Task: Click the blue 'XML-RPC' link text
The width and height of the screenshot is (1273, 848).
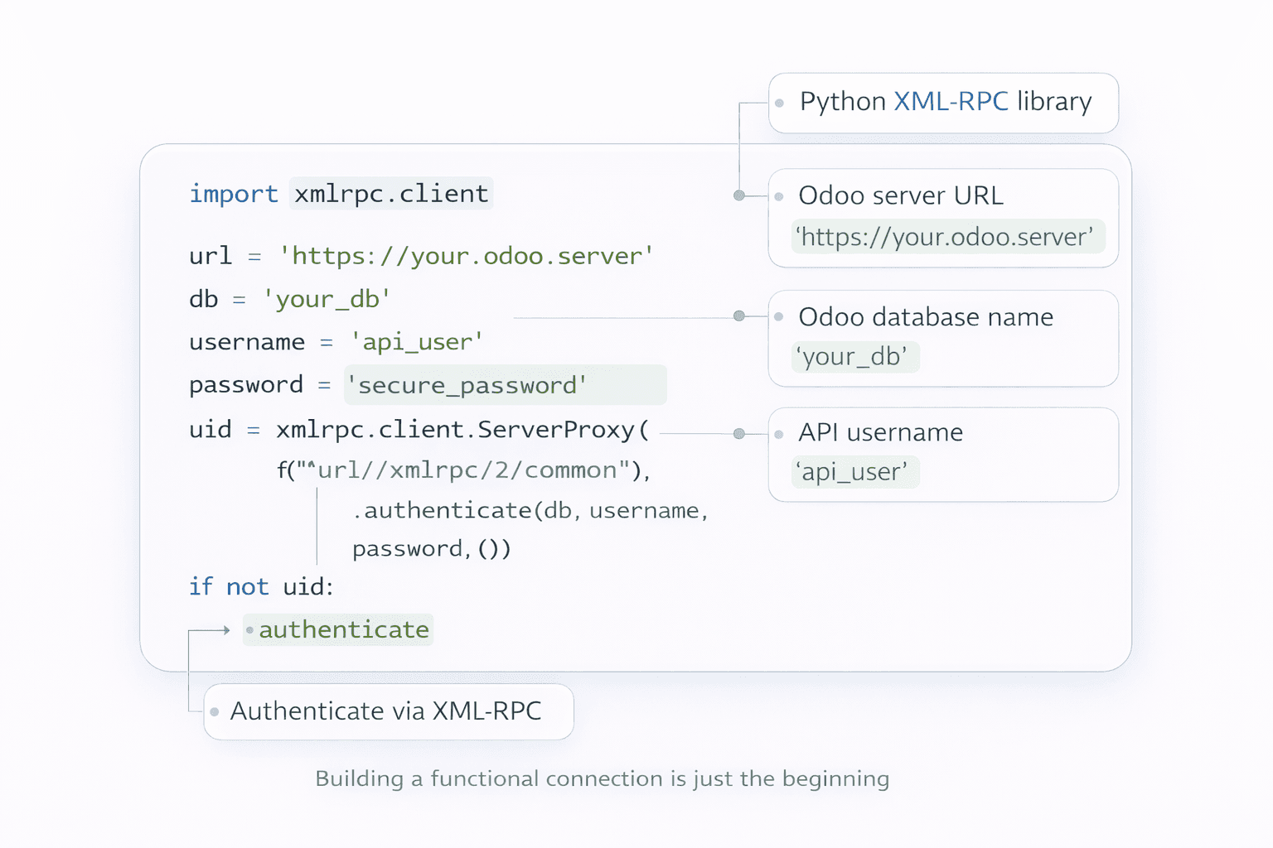Action: [x=951, y=101]
